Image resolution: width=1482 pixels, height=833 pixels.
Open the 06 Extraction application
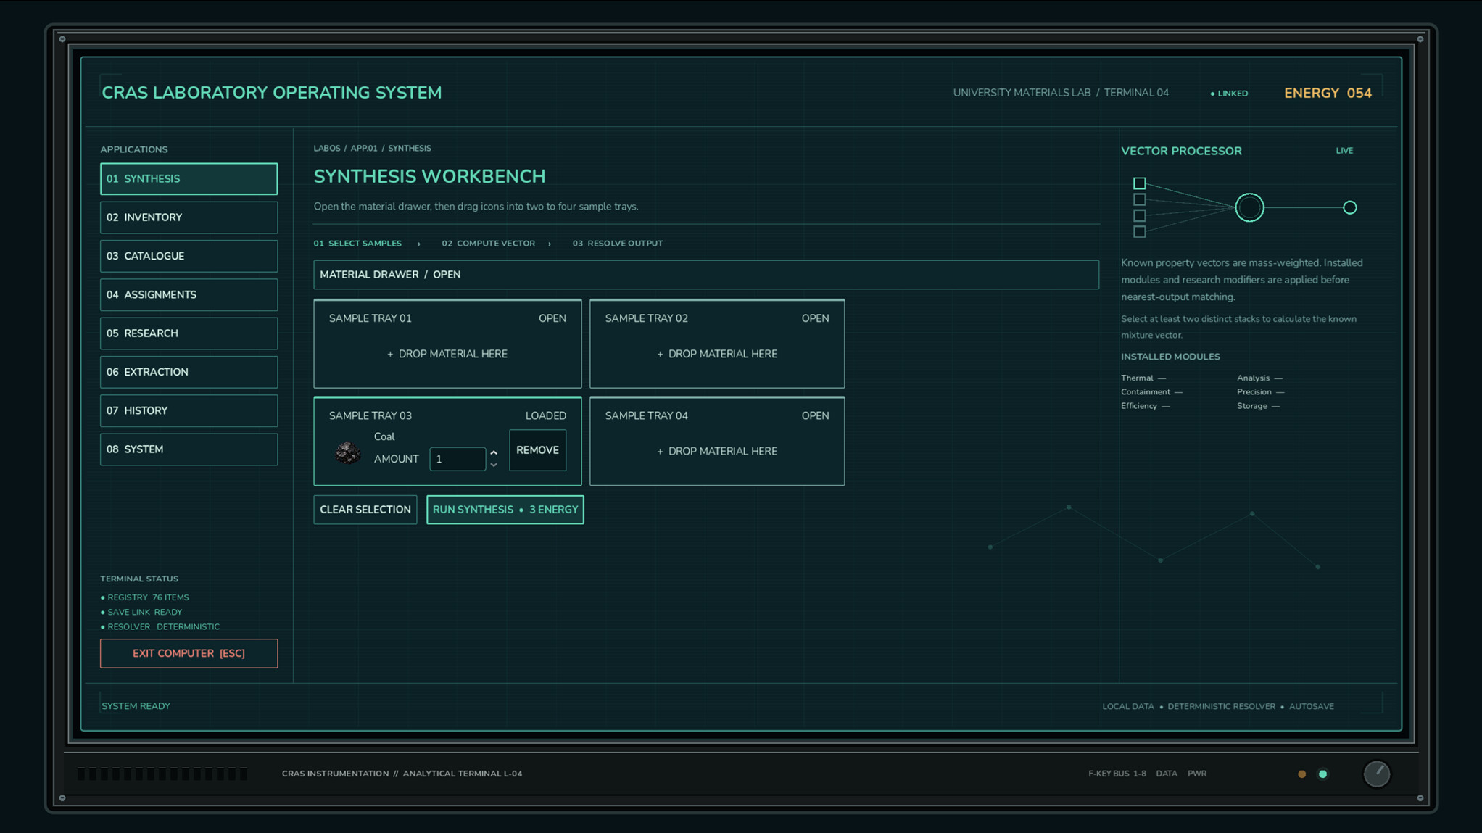point(189,372)
